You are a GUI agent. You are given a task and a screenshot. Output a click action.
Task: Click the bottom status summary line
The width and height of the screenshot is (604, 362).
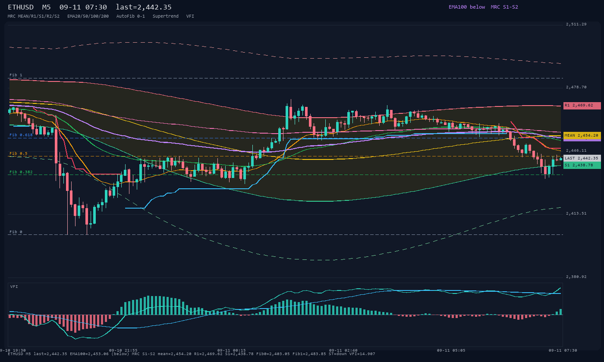pos(192,354)
